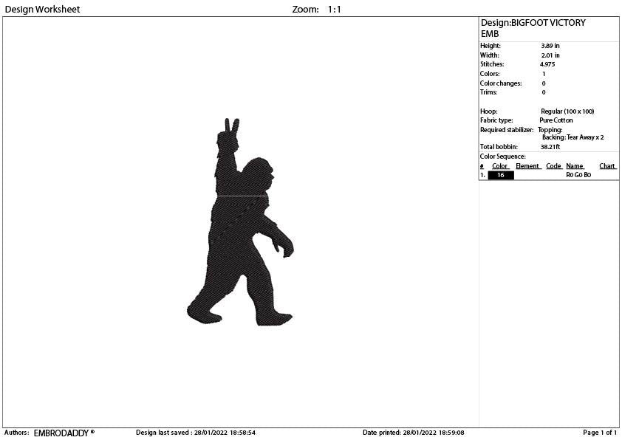
Task: Open the Hoop setting Regular 100 x 100
Action: (x=567, y=111)
